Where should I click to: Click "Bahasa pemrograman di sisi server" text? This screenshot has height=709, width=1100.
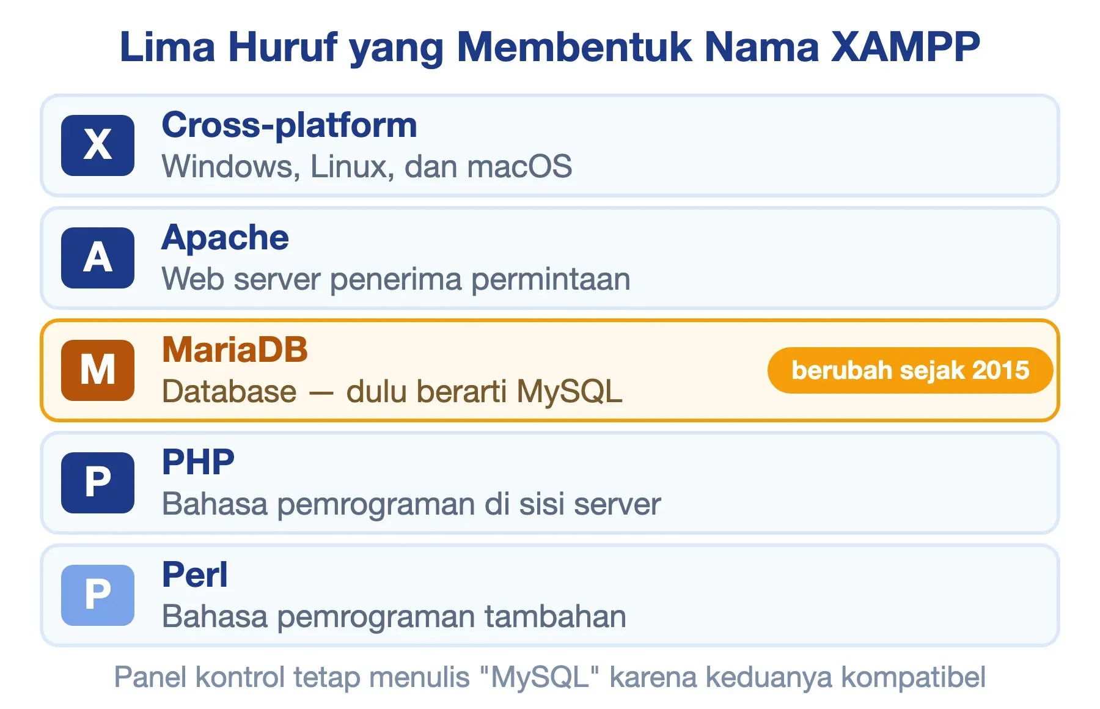[411, 505]
